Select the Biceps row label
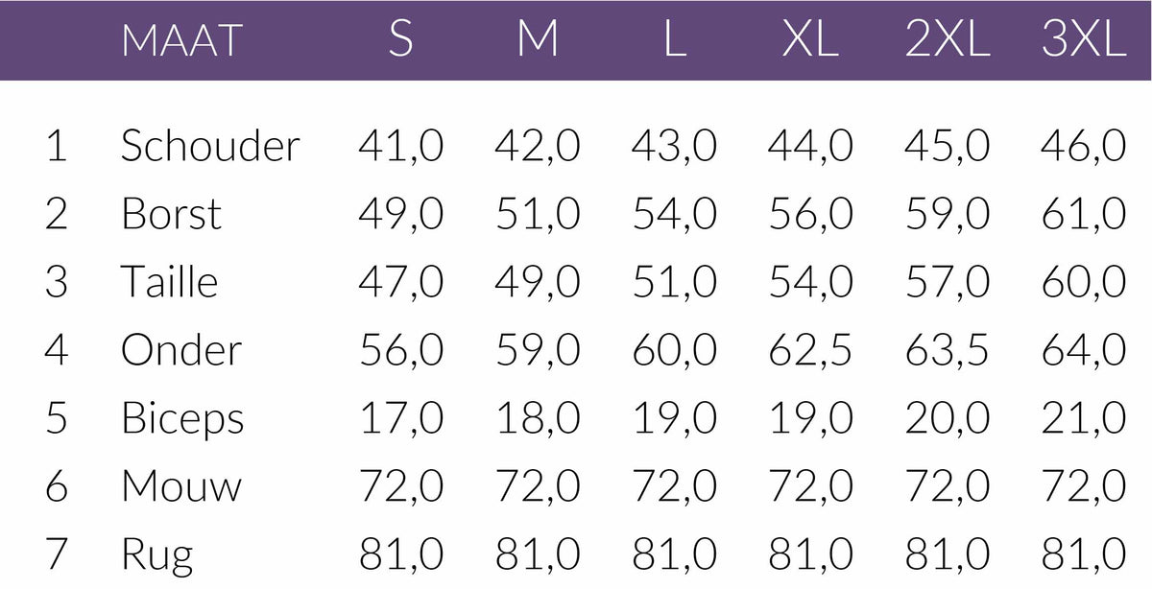The height and width of the screenshot is (589, 1152). 182,419
